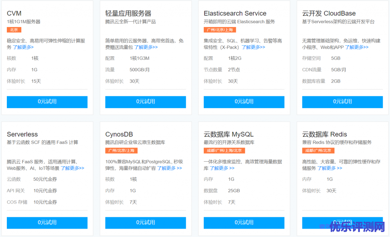Screen dimensions: 390x237
Task: Select the 广州/北京/上海 tag under Elasticsearch Service
Action: click(x=220, y=30)
